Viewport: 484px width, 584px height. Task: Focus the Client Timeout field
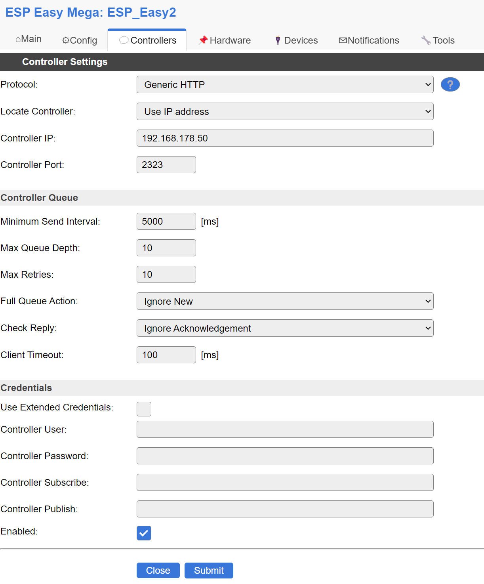pyautogui.click(x=166, y=355)
